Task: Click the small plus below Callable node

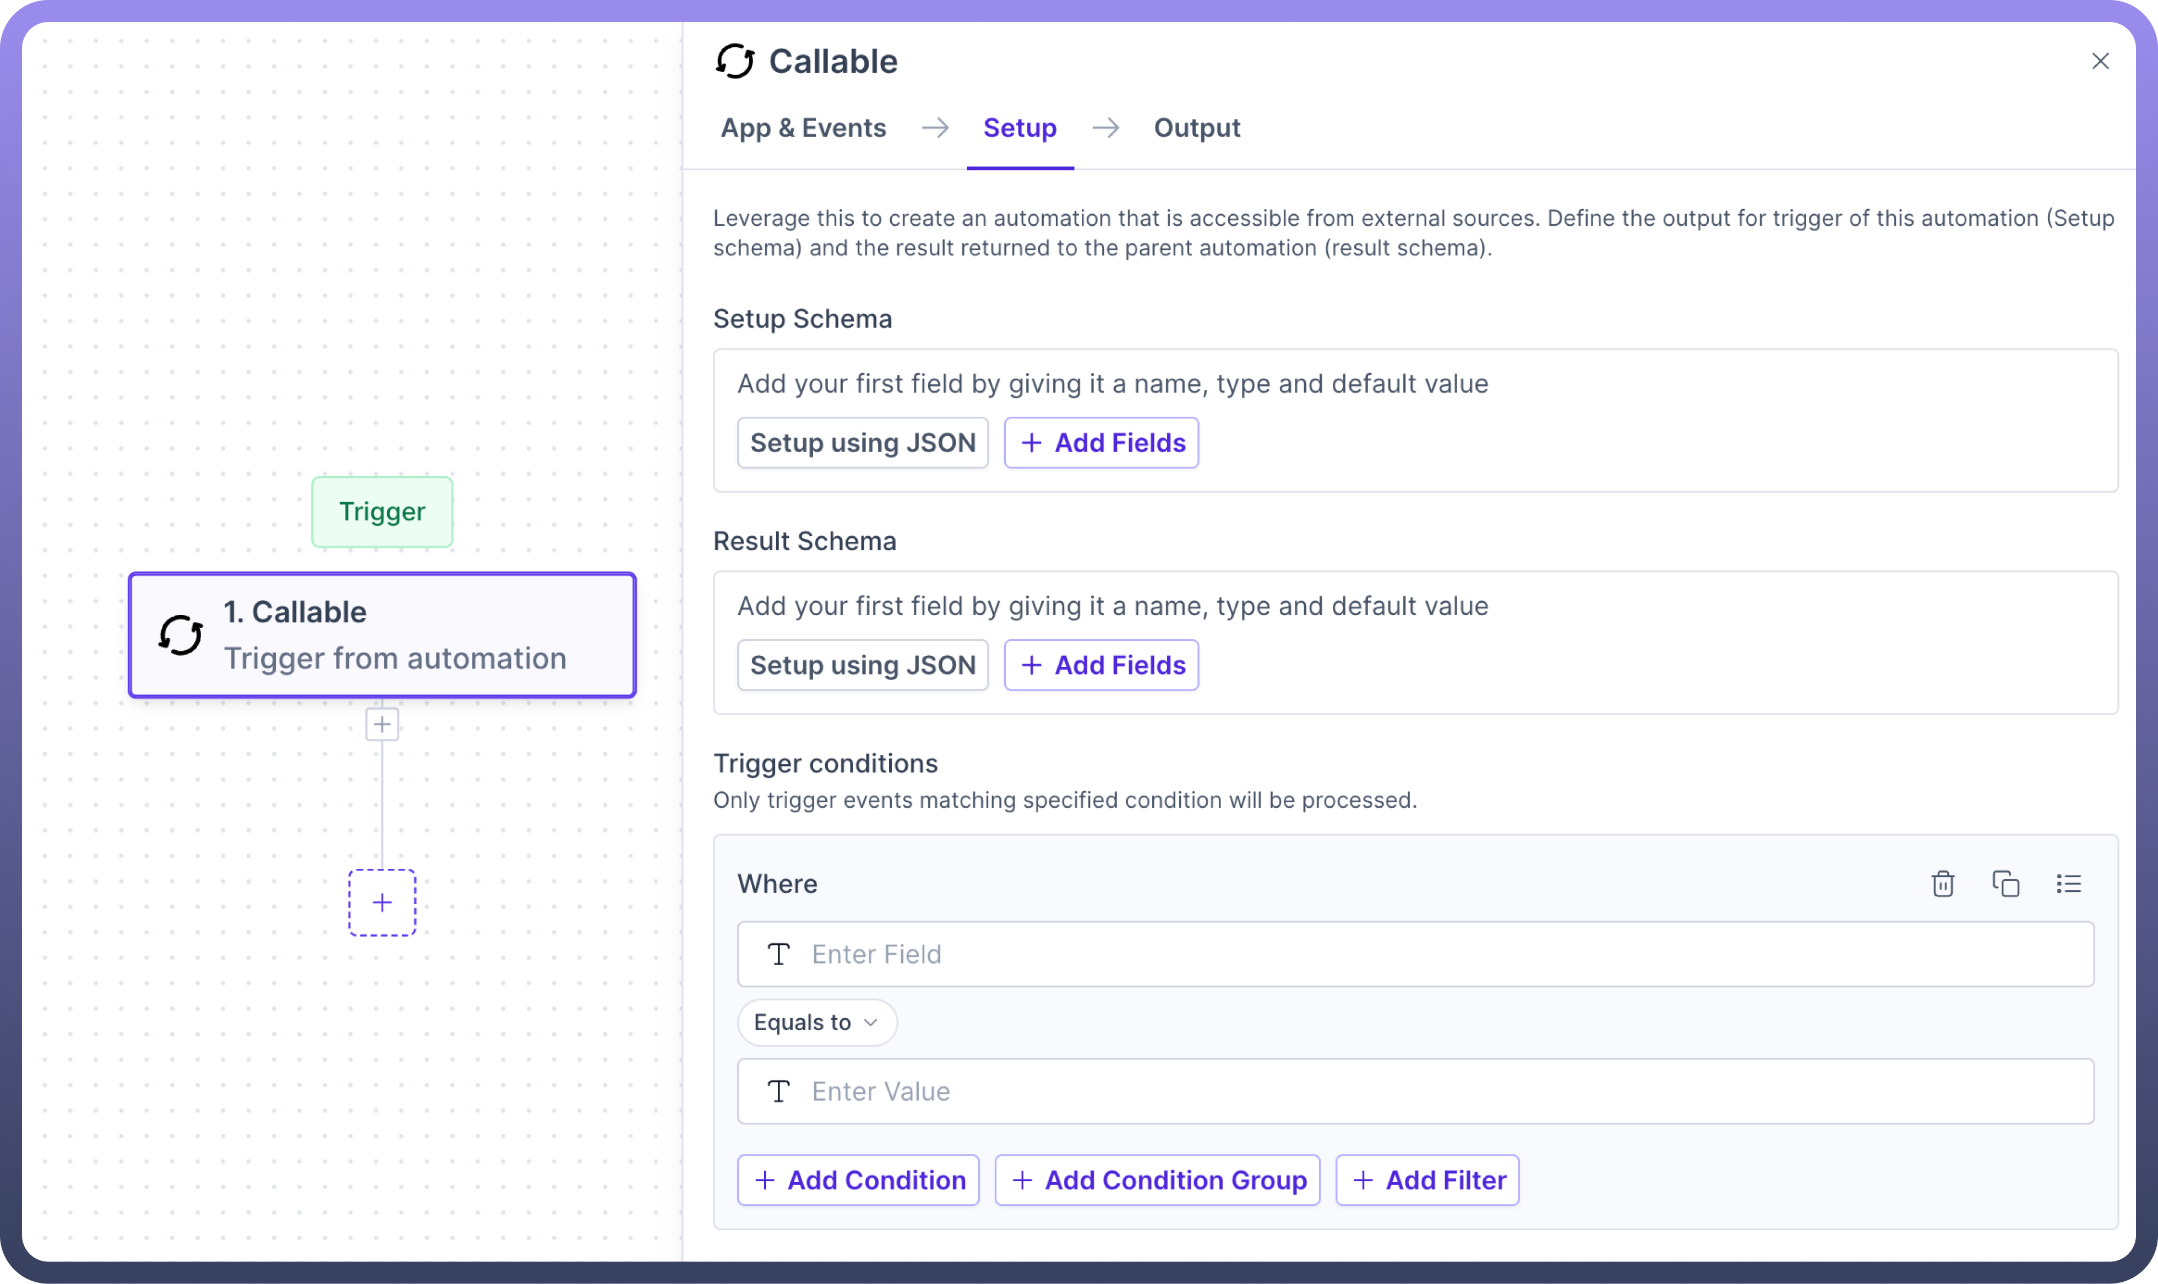Action: click(382, 724)
